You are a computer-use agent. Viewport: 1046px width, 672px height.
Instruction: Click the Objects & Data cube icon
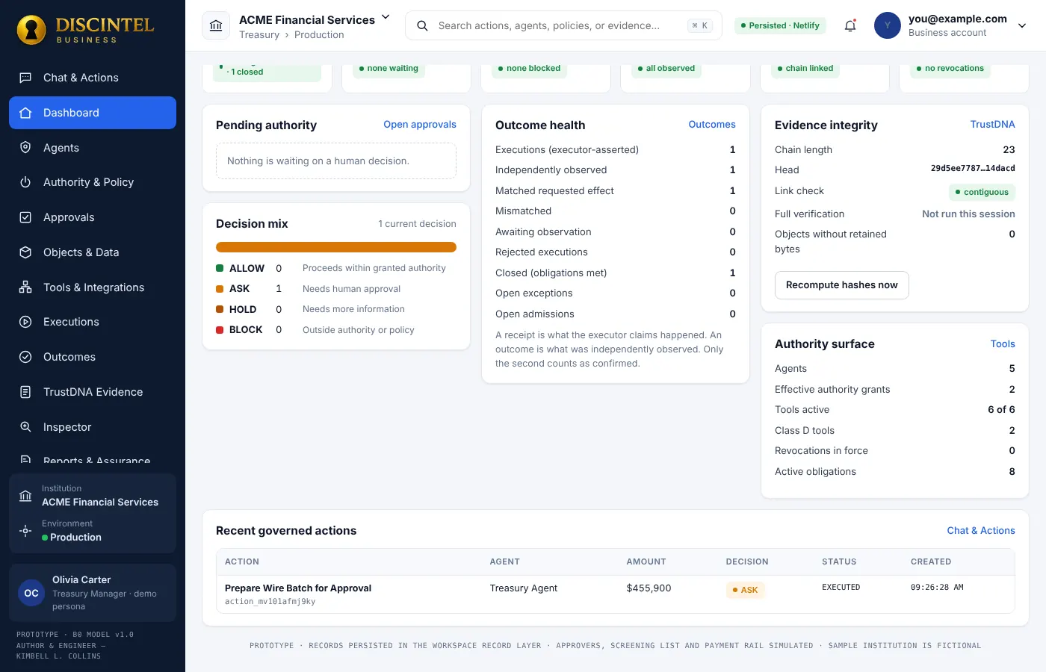pyautogui.click(x=25, y=252)
